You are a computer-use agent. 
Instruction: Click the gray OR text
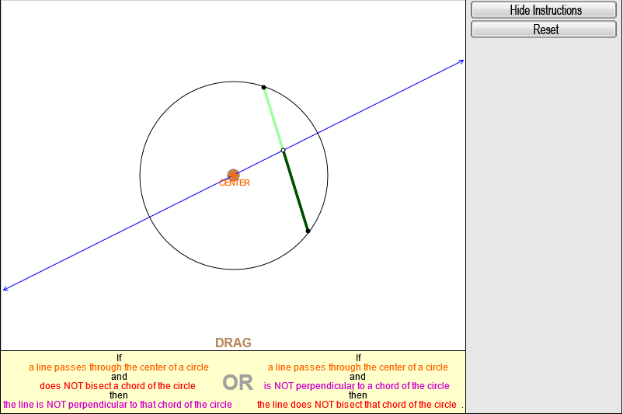[x=238, y=383]
